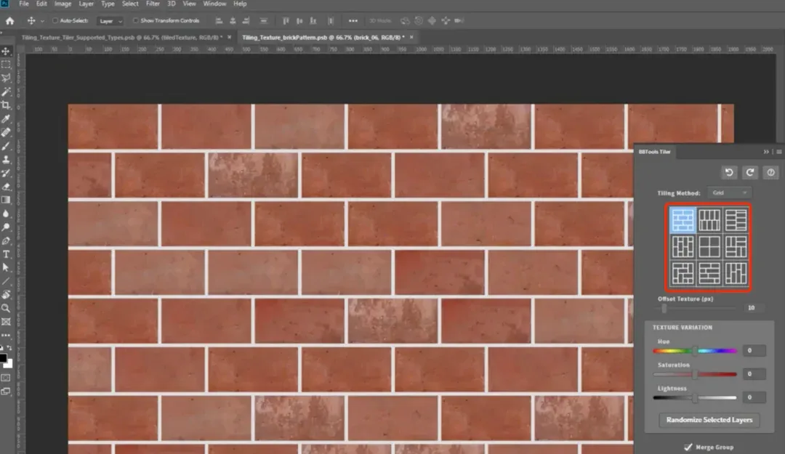Toggle the Merge Group checkbox
Screen dimensions: 785x454
tap(688, 447)
